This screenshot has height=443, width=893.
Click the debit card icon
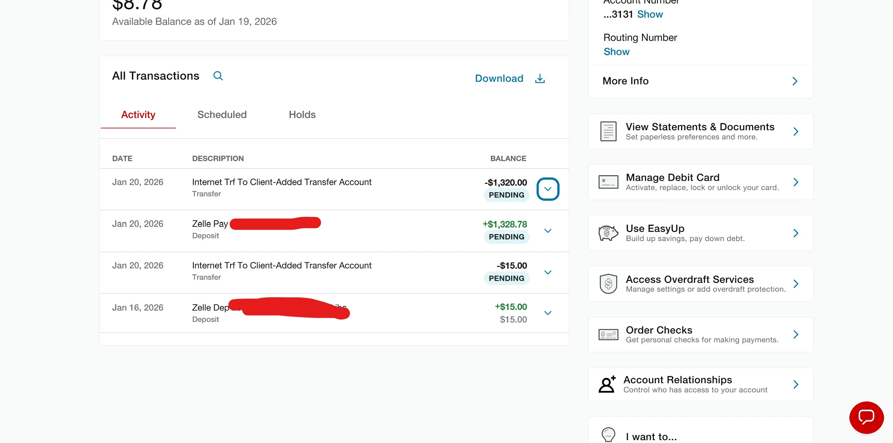click(608, 182)
